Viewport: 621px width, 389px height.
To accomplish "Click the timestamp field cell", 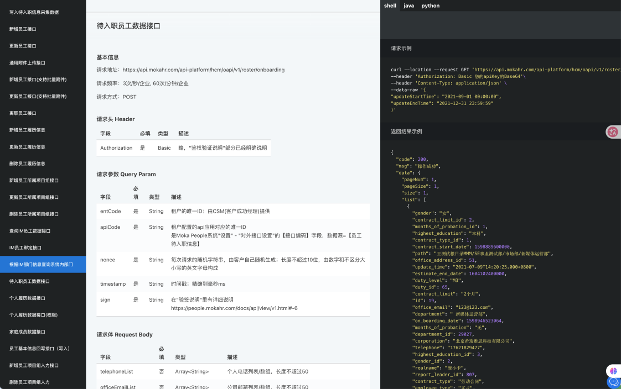I will point(113,284).
